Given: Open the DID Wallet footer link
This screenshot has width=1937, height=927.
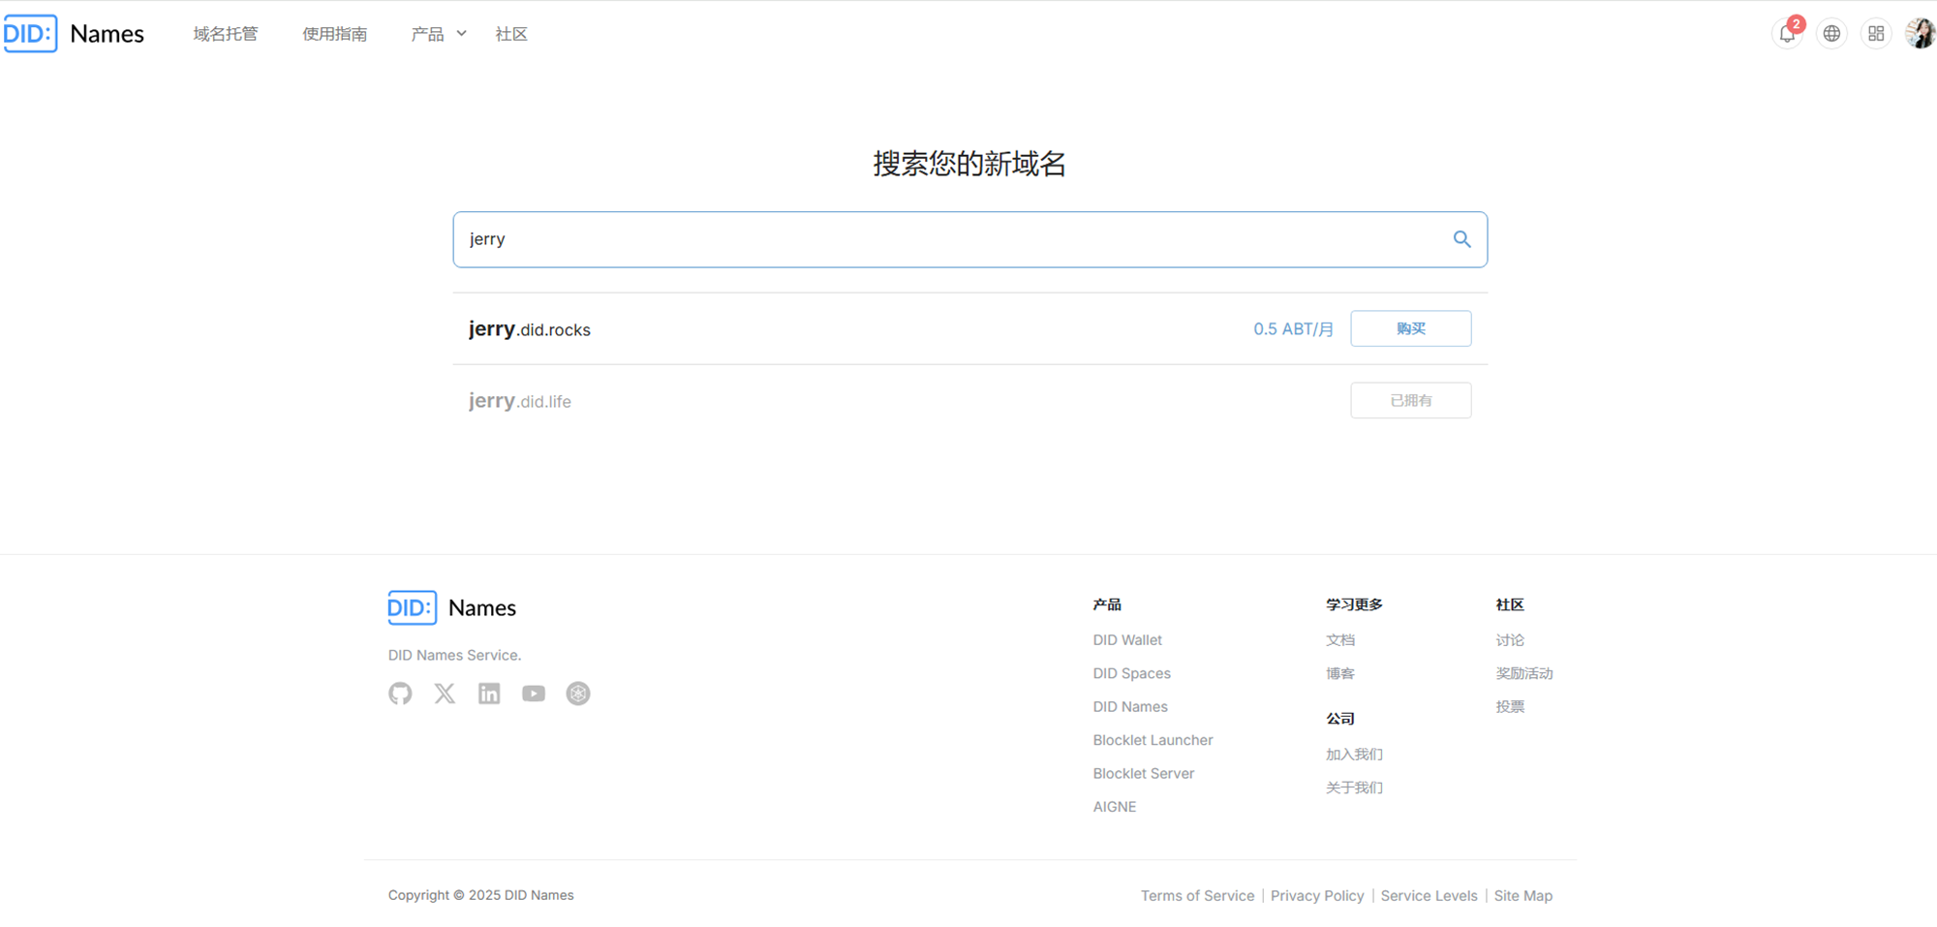Looking at the screenshot, I should [1127, 640].
